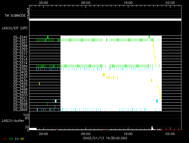Select the OS_3439 row label
Screen dimensions: 189x143
pyautogui.click(x=20, y=81)
